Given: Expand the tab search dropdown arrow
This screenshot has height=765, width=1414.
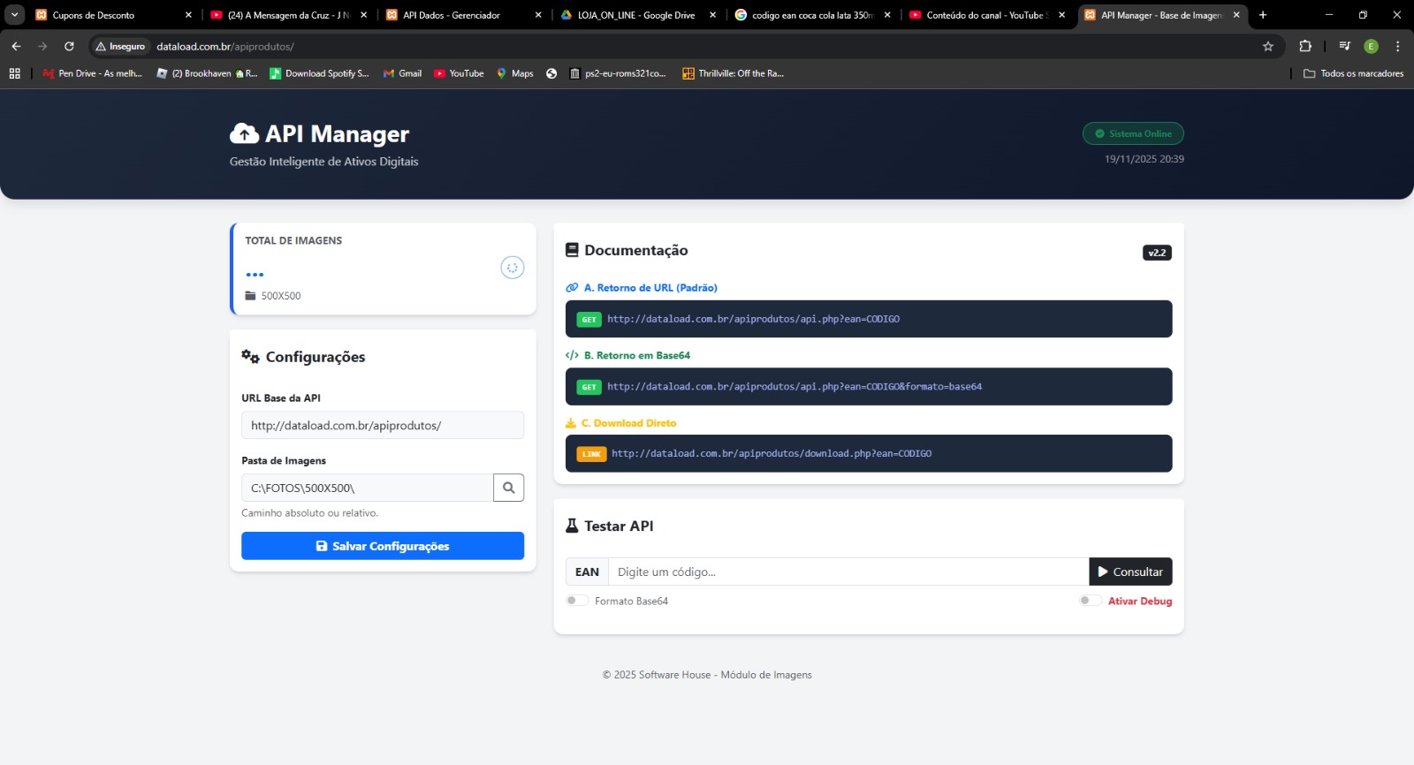Looking at the screenshot, I should point(15,15).
